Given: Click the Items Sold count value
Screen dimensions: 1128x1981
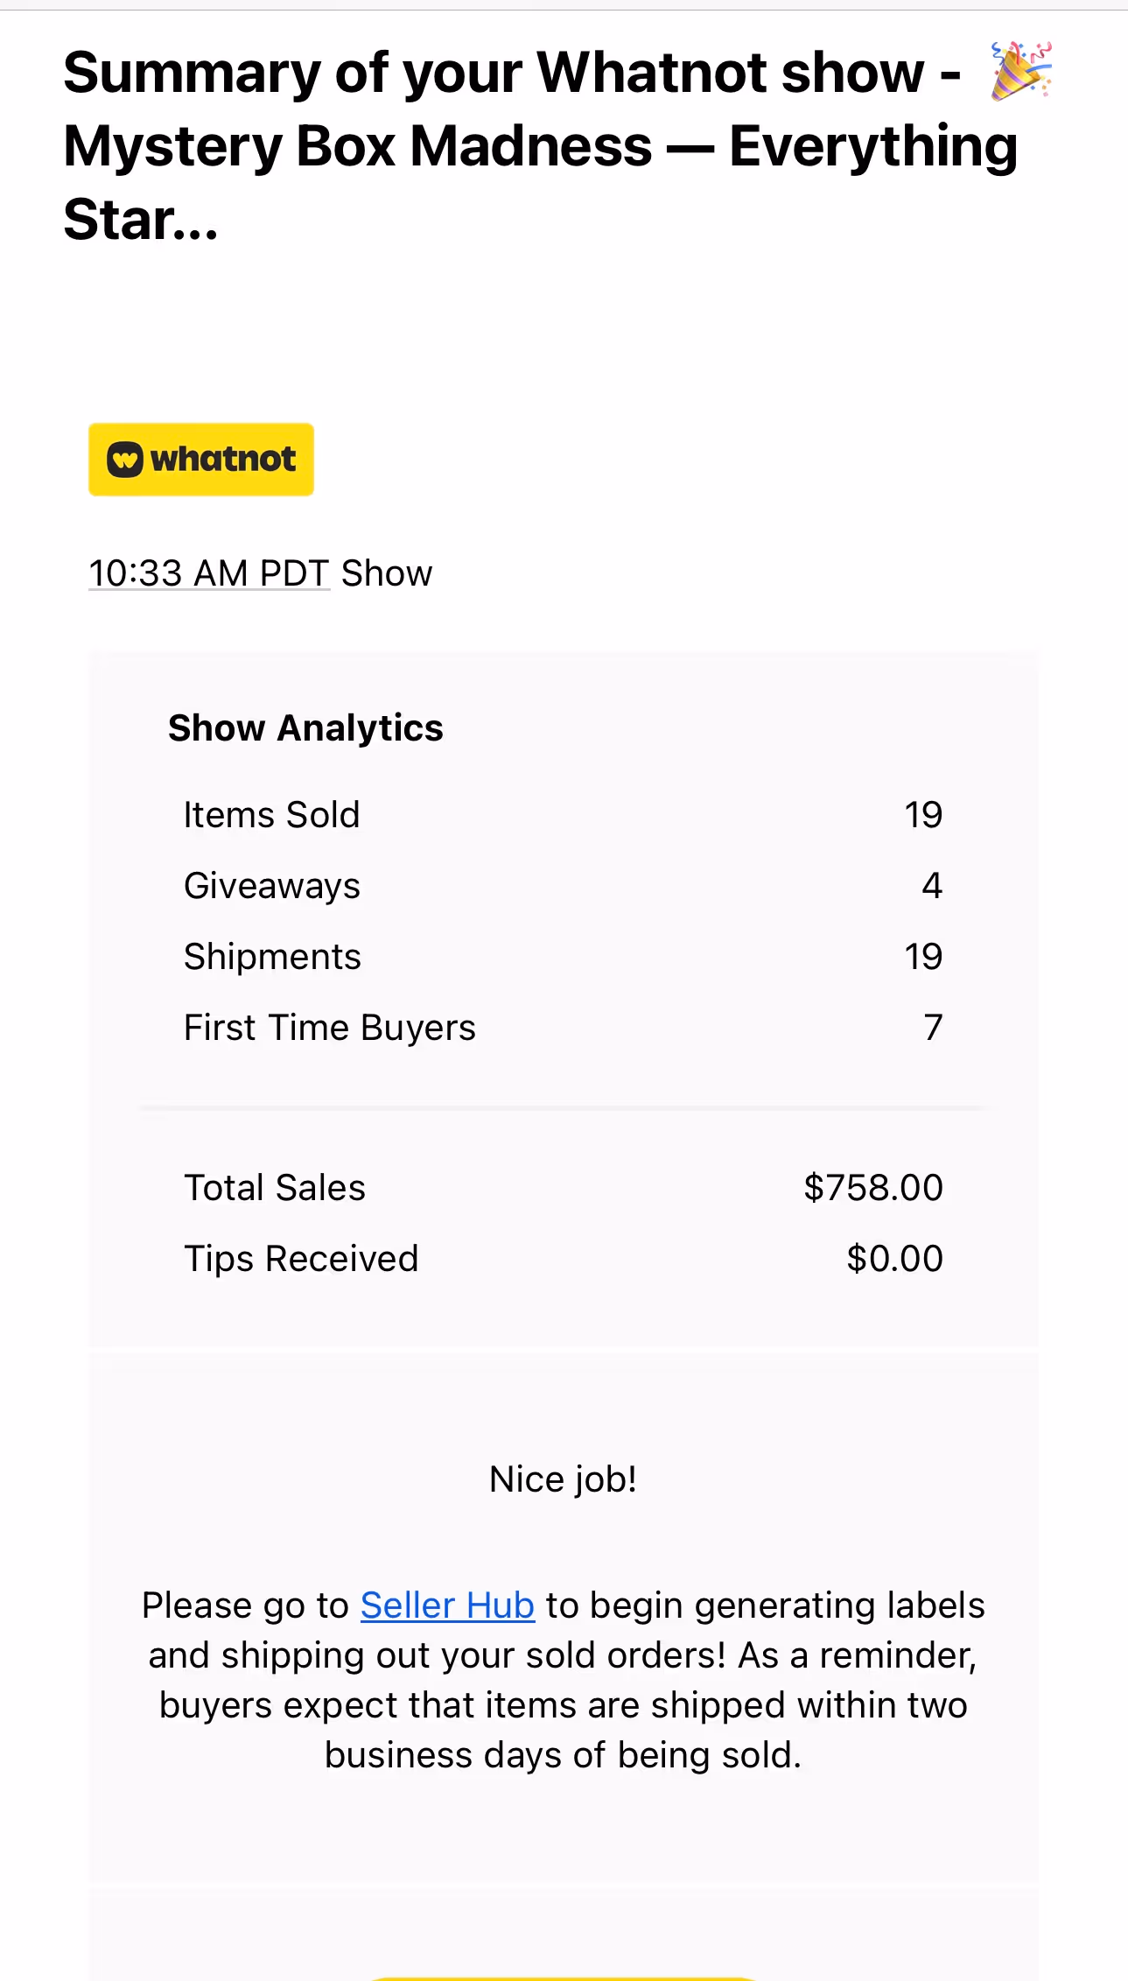Looking at the screenshot, I should [922, 815].
